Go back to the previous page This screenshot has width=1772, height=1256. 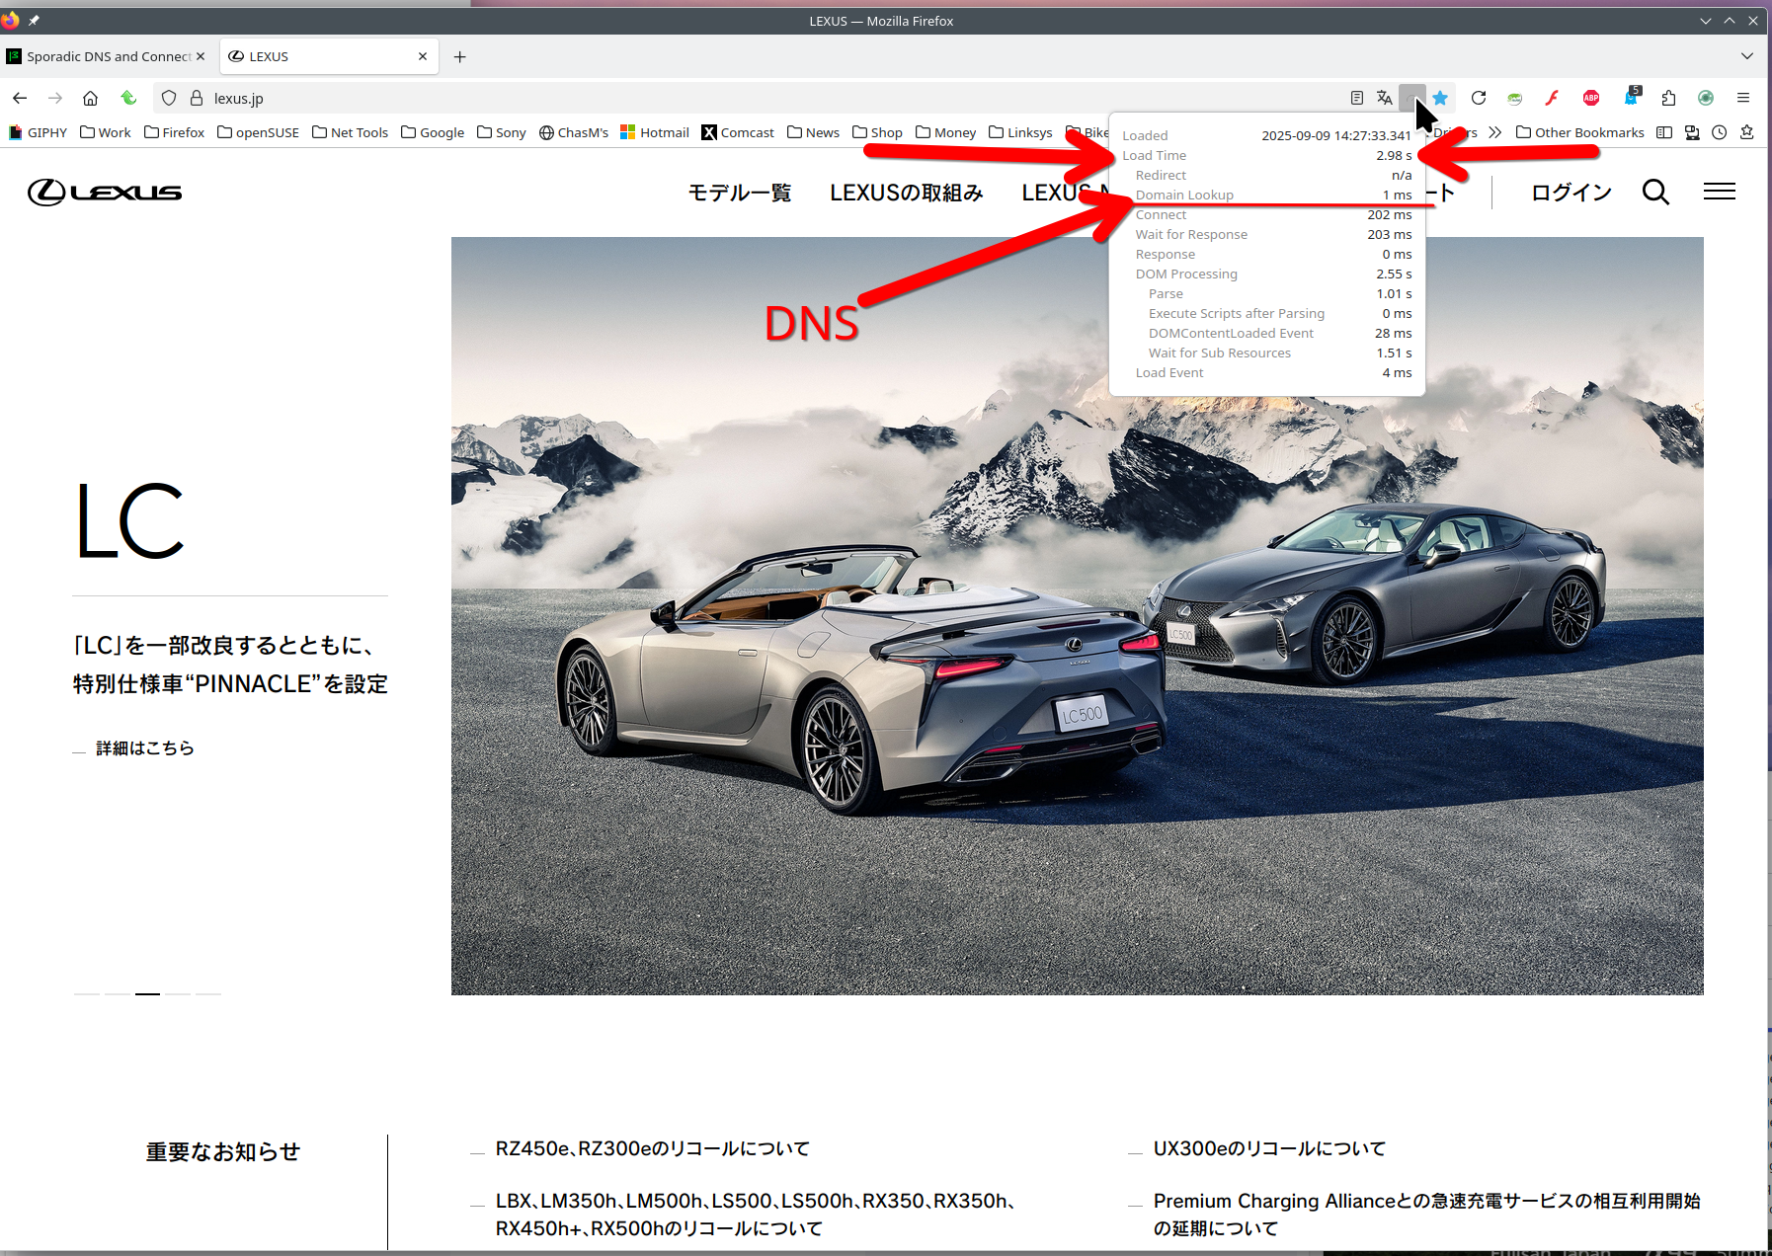[20, 98]
